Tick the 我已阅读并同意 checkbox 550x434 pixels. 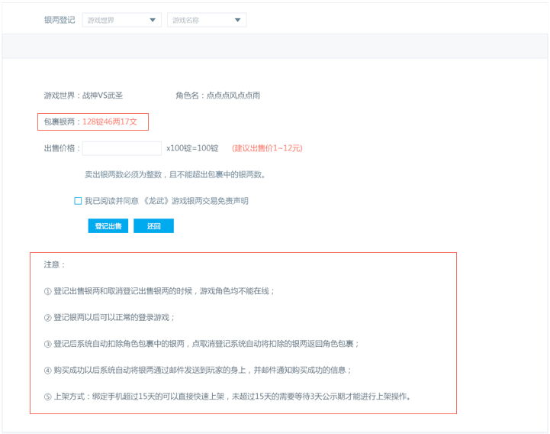pyautogui.click(x=78, y=201)
